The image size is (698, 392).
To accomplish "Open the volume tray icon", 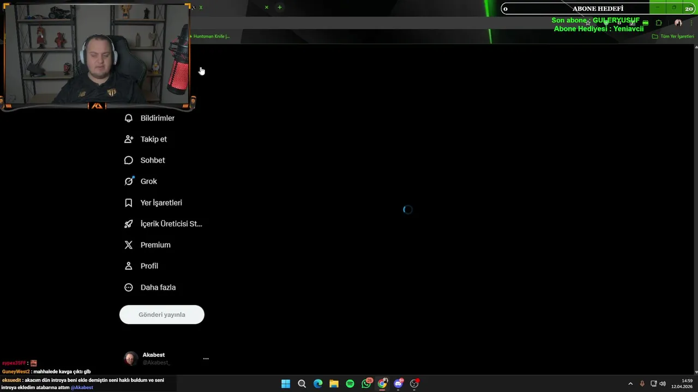I will tap(663, 384).
